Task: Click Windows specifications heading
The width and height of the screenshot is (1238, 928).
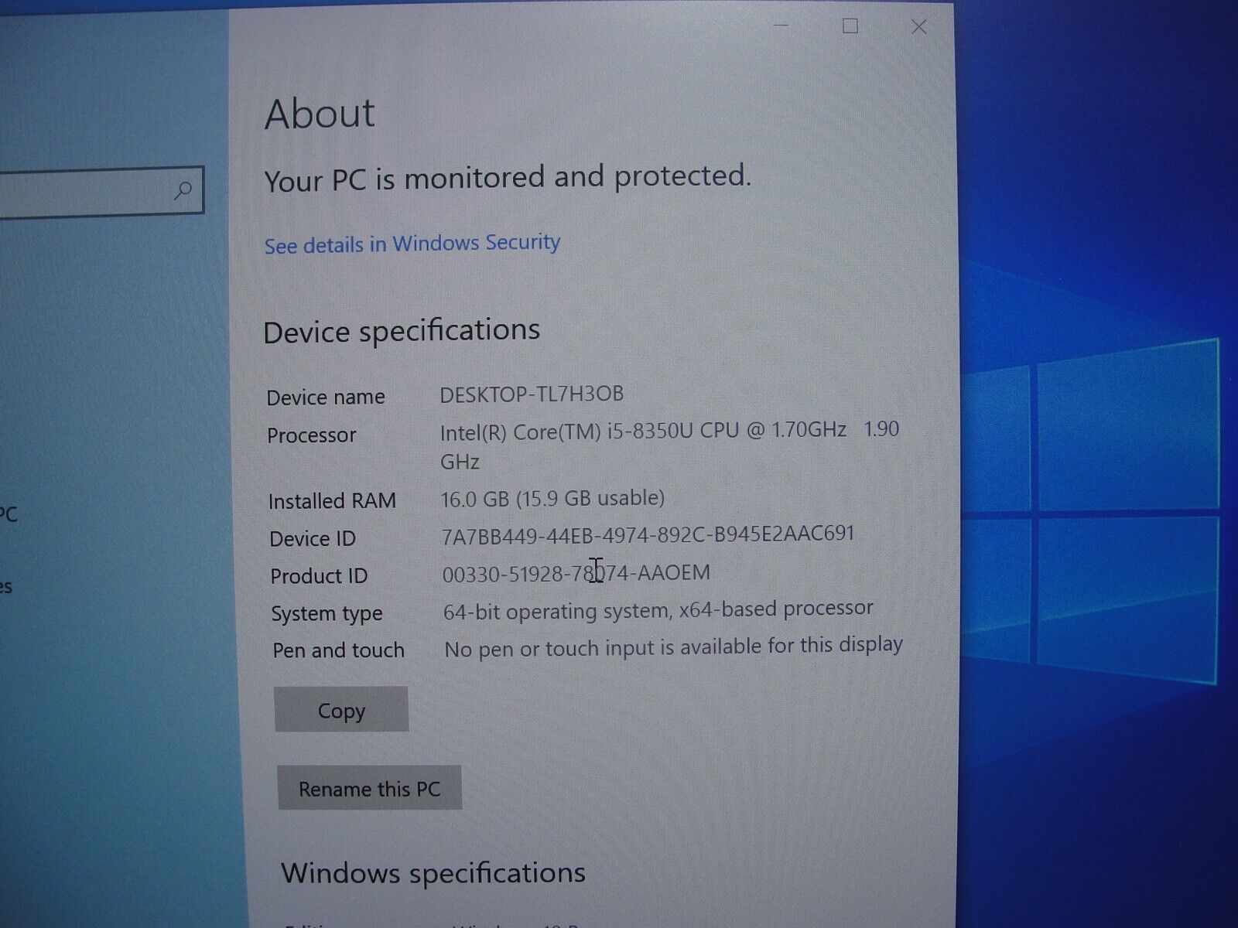Action: [433, 874]
